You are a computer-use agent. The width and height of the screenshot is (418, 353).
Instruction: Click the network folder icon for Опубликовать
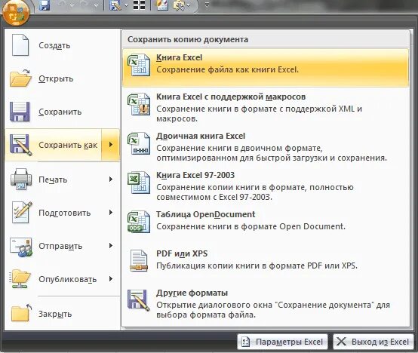pyautogui.click(x=20, y=279)
